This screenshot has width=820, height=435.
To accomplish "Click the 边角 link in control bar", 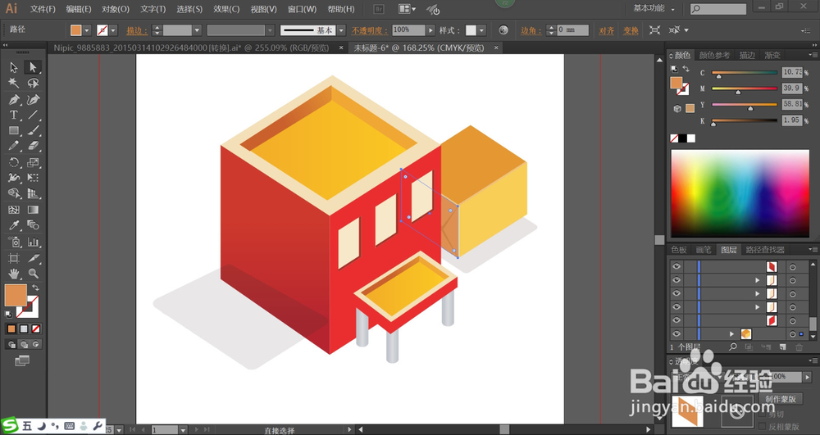I will click(531, 31).
